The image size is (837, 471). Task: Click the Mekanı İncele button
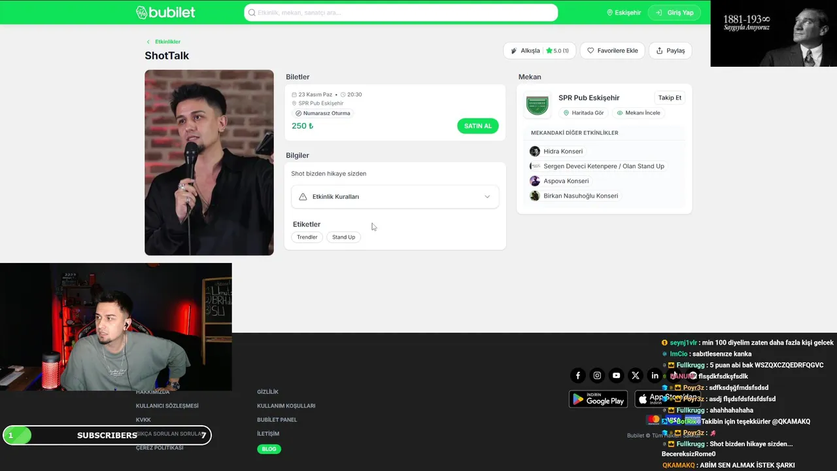(x=638, y=113)
